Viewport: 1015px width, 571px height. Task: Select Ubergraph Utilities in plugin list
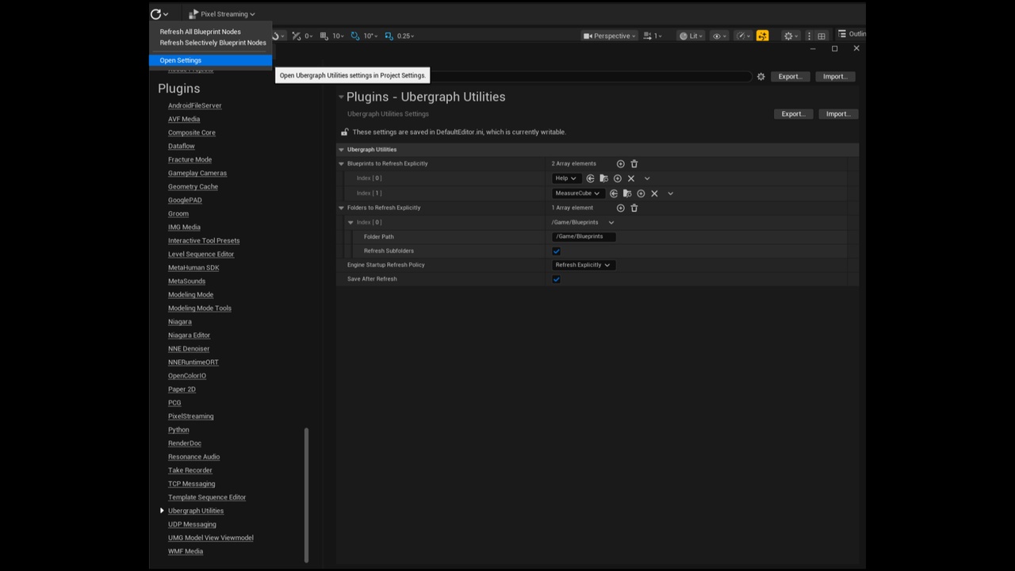(x=195, y=511)
